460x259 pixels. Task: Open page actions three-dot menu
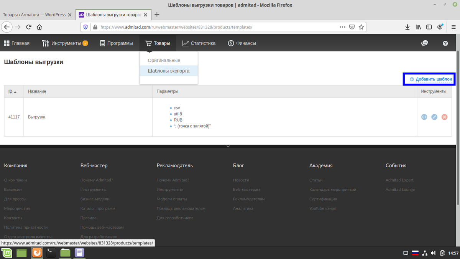point(343,27)
